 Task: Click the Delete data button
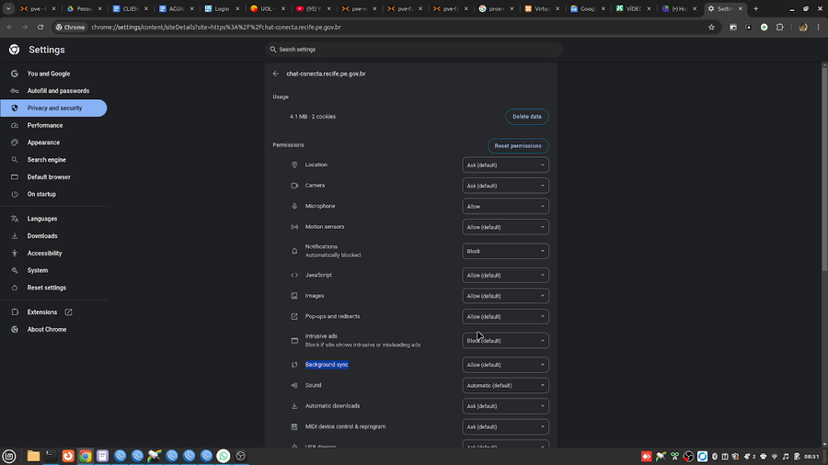(x=527, y=117)
